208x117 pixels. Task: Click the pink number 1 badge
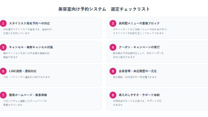click(x=3, y=23)
